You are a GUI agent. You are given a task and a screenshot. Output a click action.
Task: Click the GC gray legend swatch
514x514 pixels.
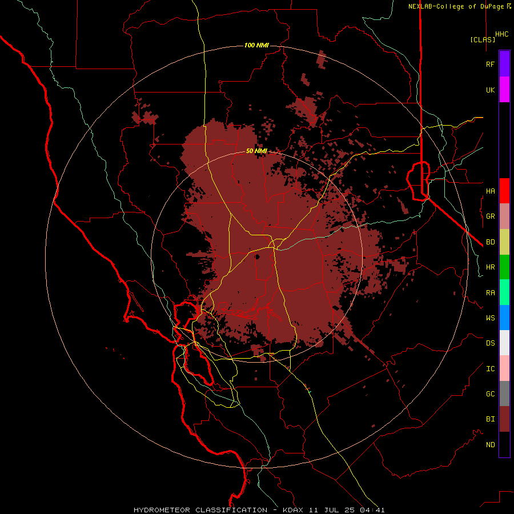(504, 393)
